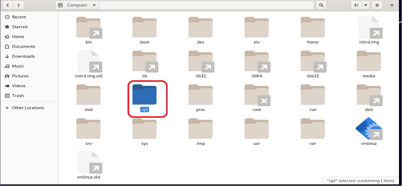Click the "libx32" name label
This screenshot has height=187, width=403.
[313, 76]
